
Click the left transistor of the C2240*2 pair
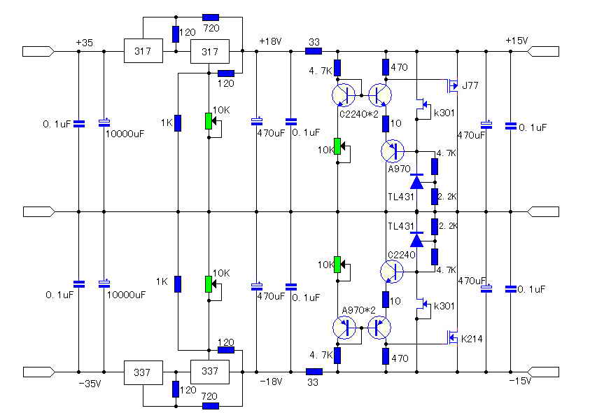pos(344,94)
